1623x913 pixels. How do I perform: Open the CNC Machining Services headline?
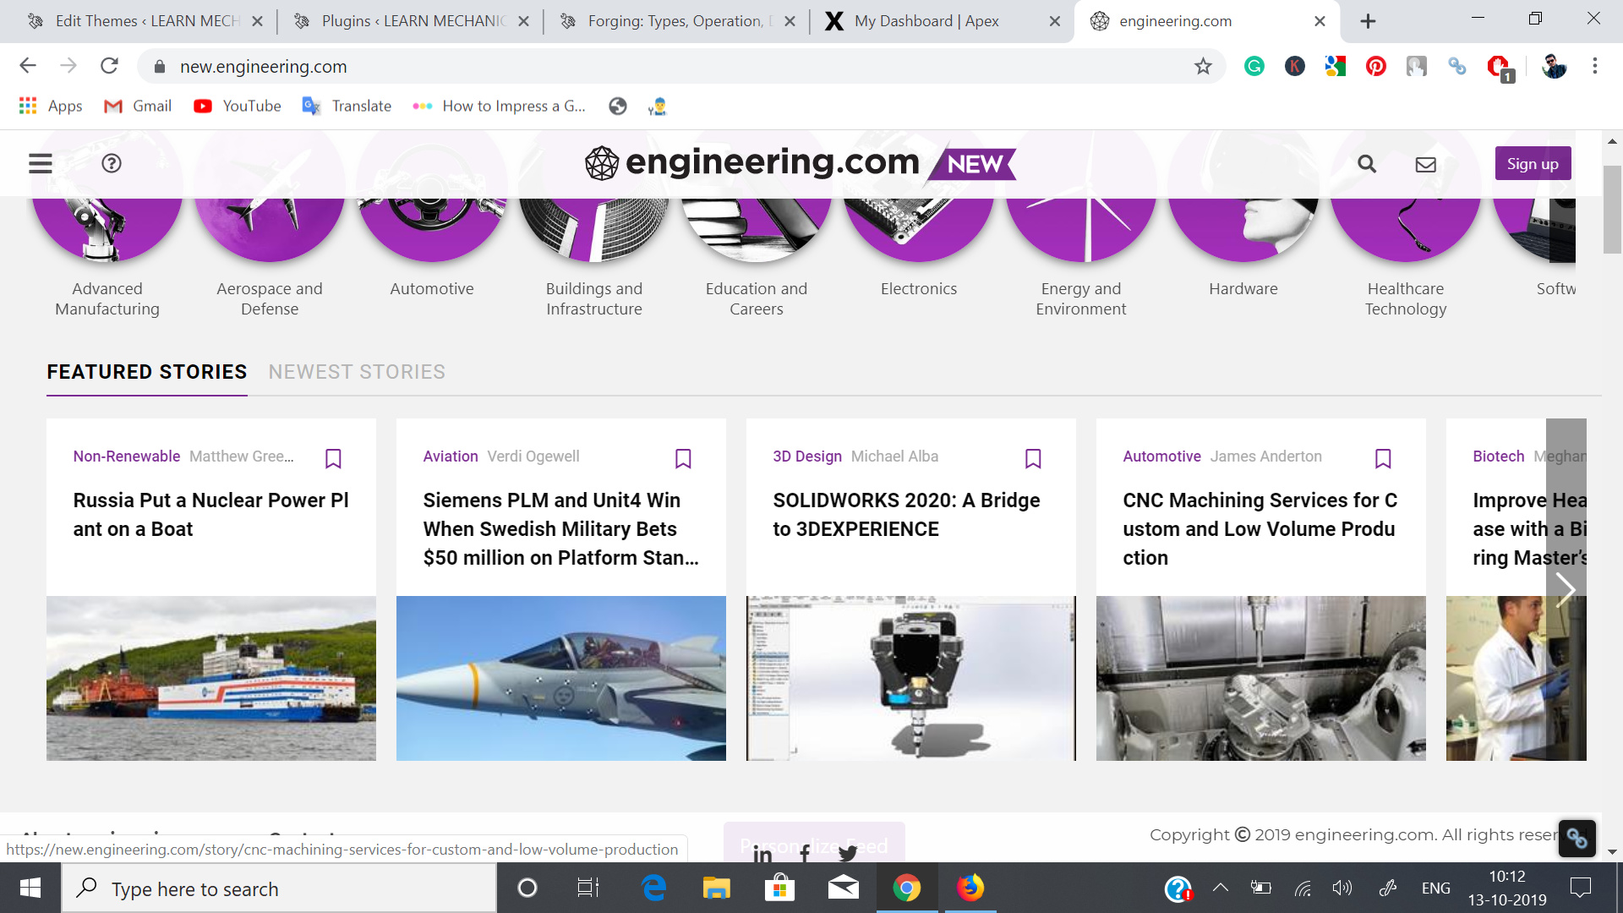pyautogui.click(x=1260, y=528)
